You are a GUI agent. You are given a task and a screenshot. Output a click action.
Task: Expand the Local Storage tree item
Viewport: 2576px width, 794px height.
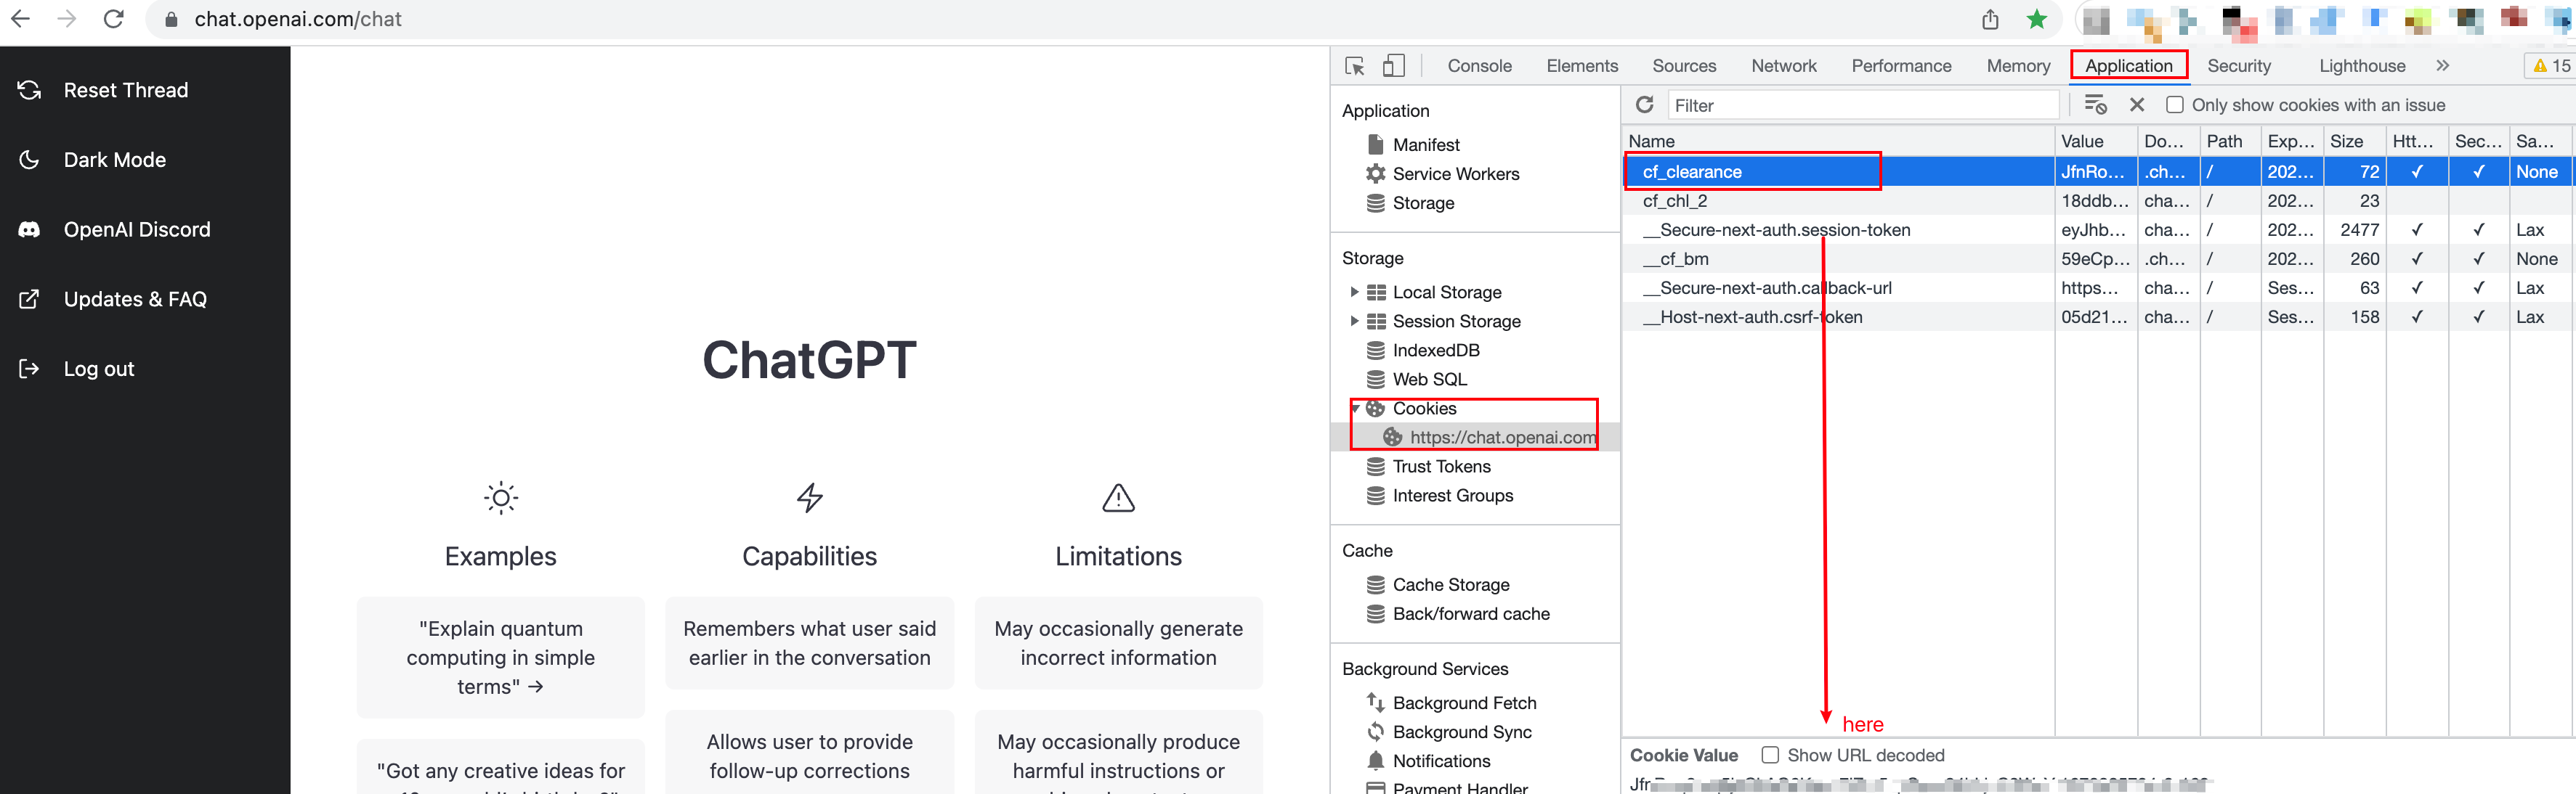click(x=1354, y=292)
